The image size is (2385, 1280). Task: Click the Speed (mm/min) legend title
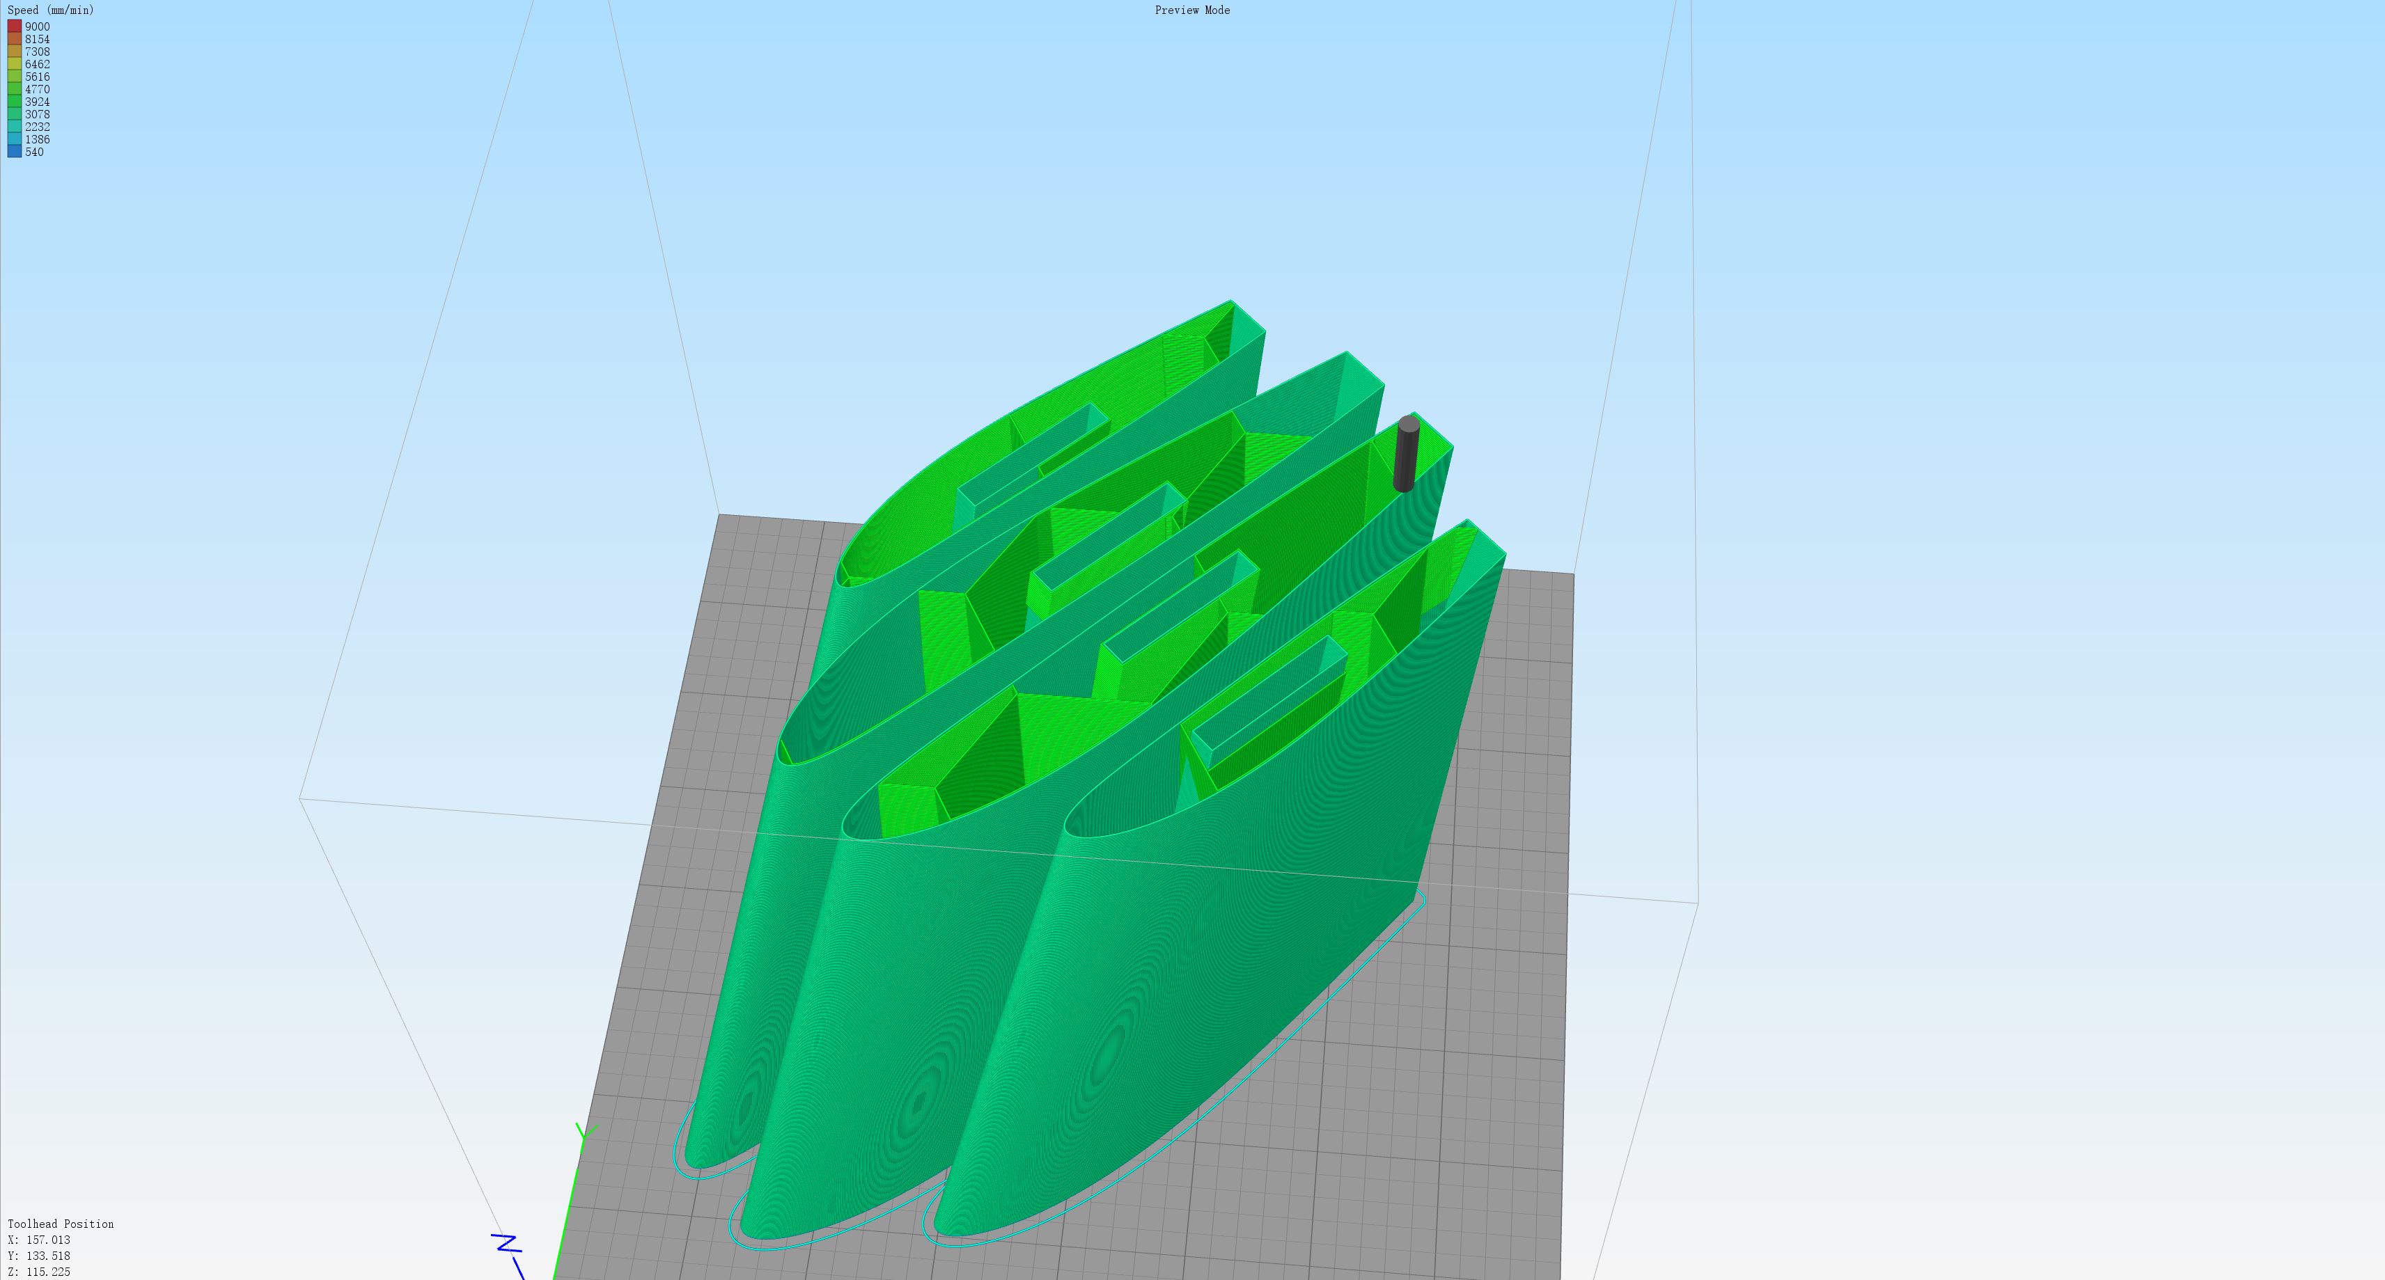pyautogui.click(x=51, y=10)
